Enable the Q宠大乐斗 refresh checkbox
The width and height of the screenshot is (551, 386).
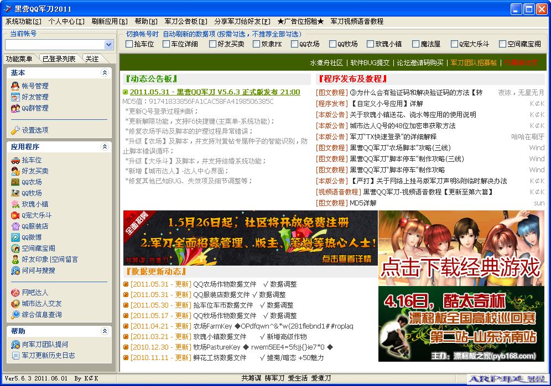tap(454, 44)
